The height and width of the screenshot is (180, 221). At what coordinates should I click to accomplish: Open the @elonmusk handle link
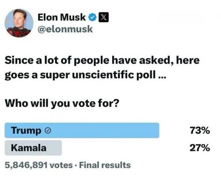pyautogui.click(x=65, y=29)
